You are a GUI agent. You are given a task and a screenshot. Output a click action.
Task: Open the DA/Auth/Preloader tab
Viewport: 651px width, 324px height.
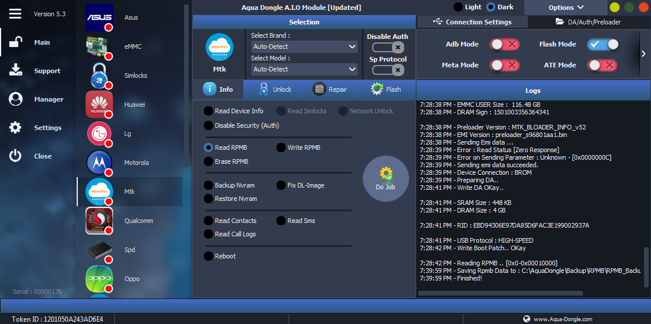coord(588,22)
